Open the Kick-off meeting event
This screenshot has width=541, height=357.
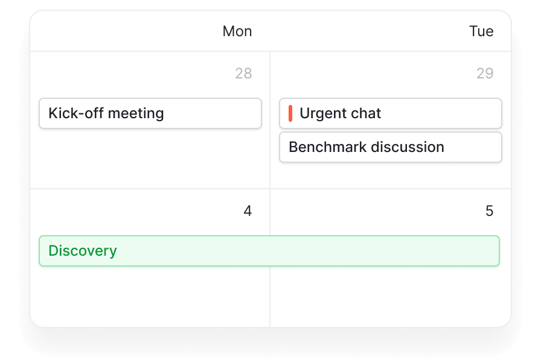150,113
